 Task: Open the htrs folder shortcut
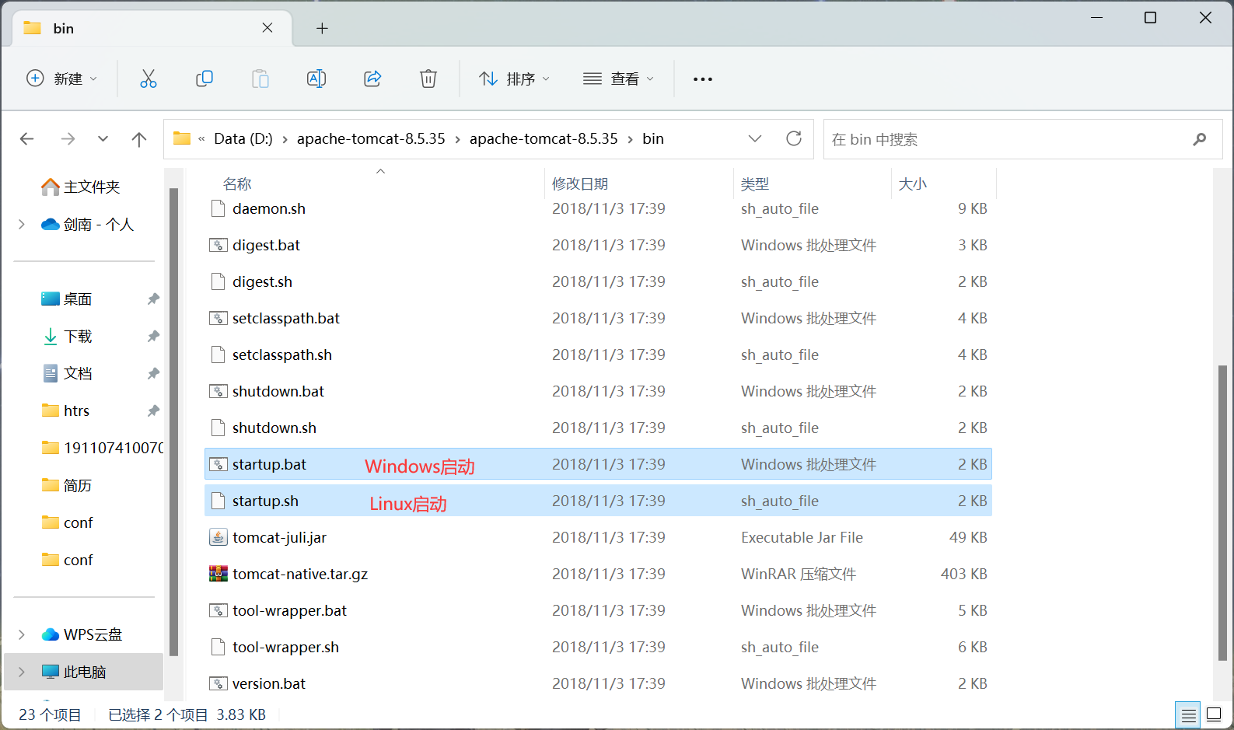[76, 410]
